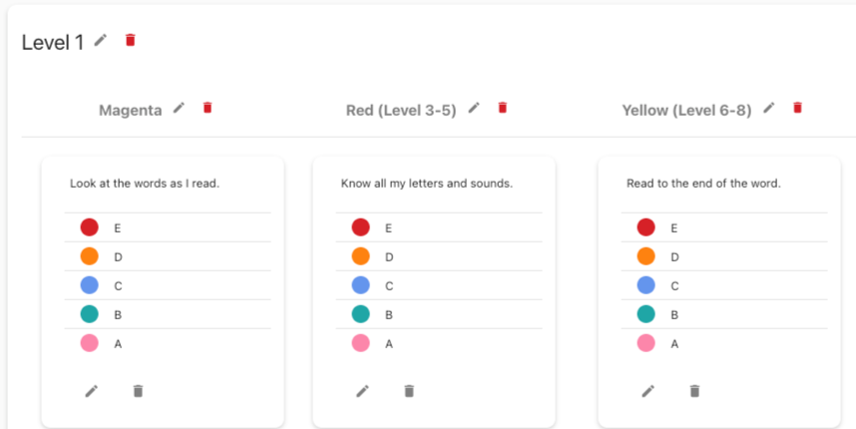Click pink A swatch in Yellow level card
The width and height of the screenshot is (856, 429).
pos(646,343)
